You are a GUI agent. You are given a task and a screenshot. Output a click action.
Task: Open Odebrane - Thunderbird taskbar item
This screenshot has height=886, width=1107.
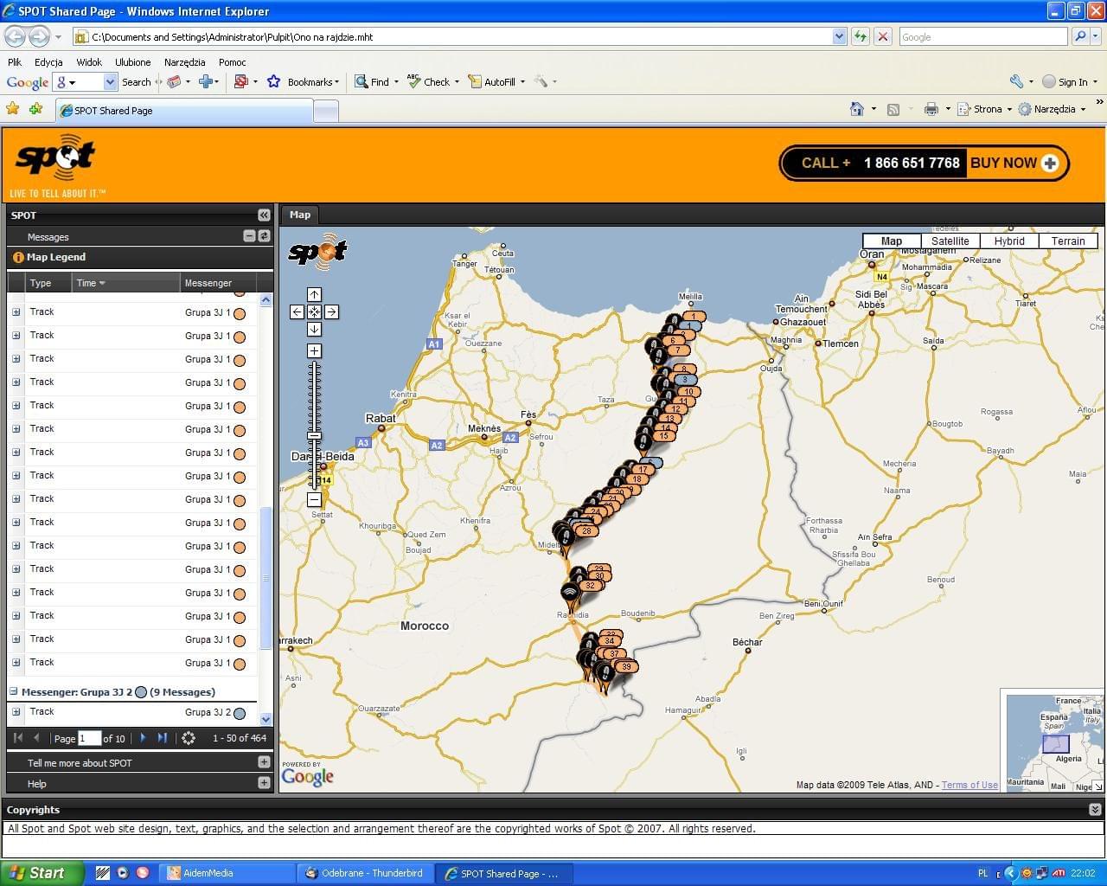(x=365, y=873)
